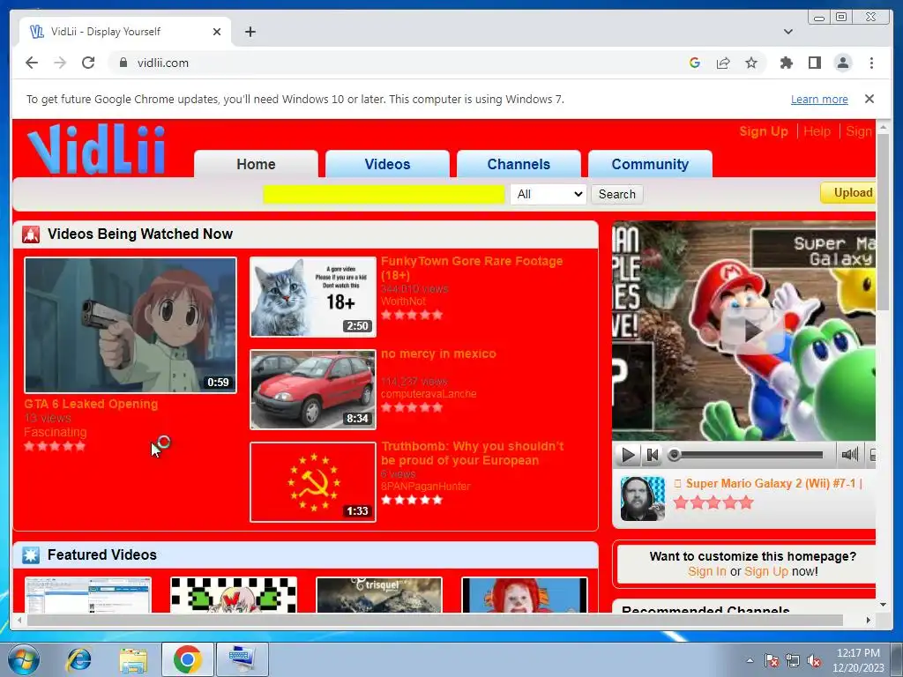This screenshot has height=677, width=903.
Task: Click the Chrome taskbar icon
Action: click(x=187, y=659)
